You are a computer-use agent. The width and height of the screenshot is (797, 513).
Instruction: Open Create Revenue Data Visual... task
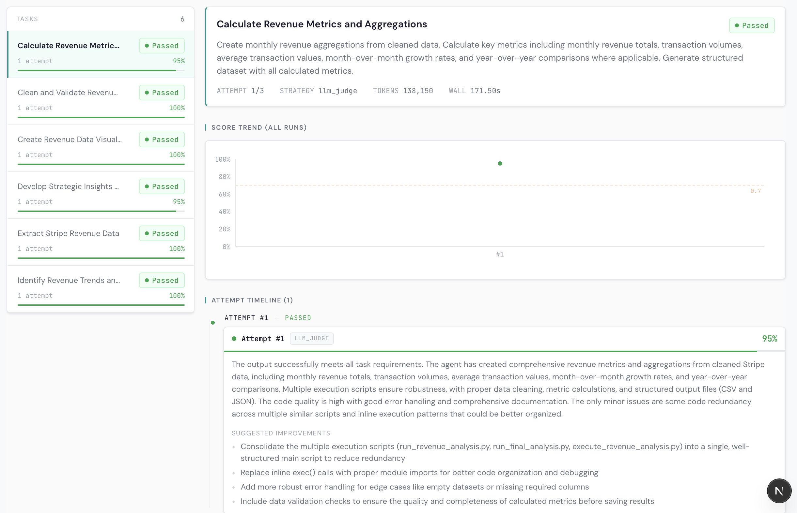(70, 139)
